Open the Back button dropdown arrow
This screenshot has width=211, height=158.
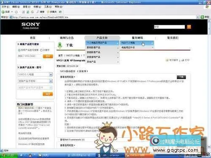12,12
